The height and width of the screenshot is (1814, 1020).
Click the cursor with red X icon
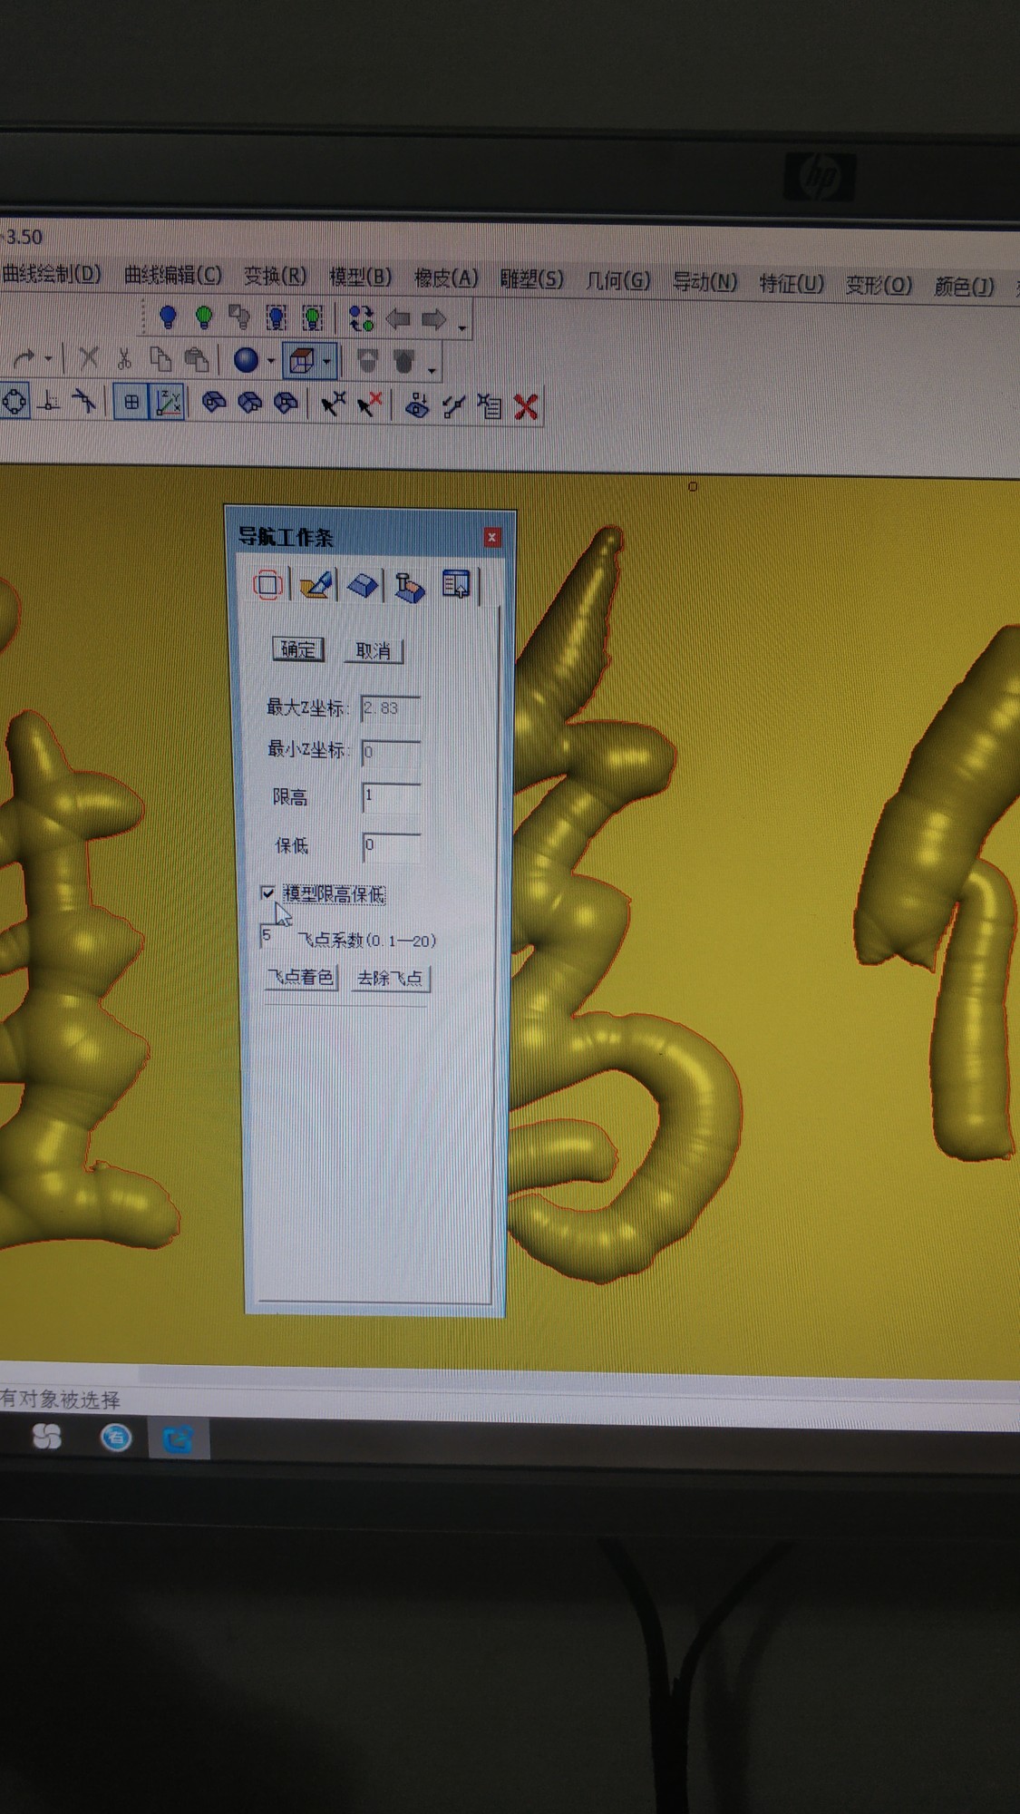tap(369, 405)
